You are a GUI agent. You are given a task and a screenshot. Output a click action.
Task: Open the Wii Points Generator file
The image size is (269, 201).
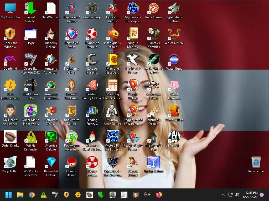coord(30,162)
